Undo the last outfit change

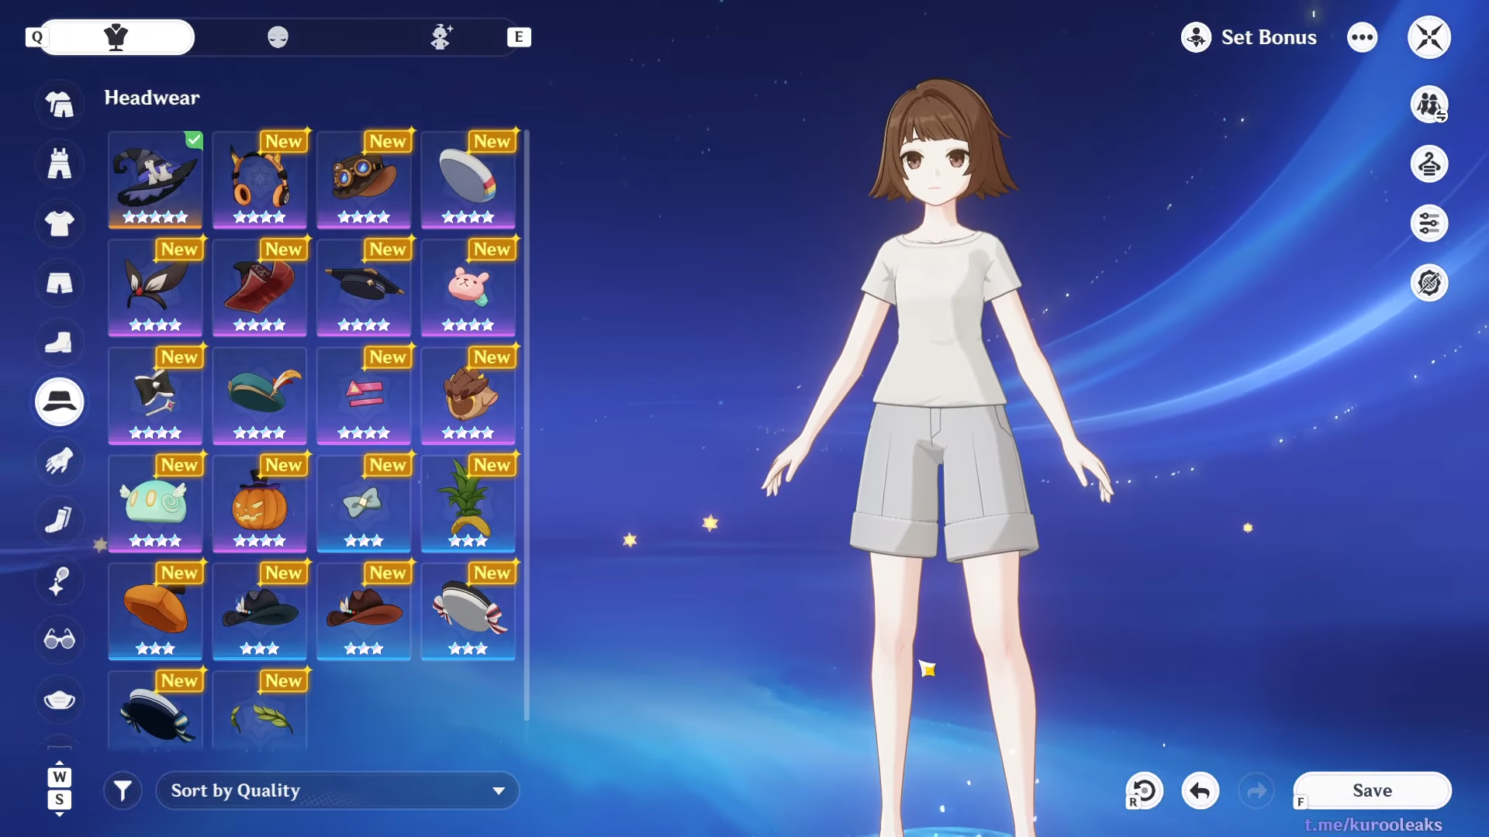[x=1200, y=790]
